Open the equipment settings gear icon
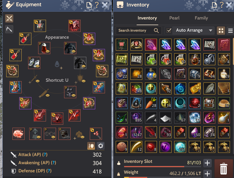The width and height of the screenshot is (234, 178). pos(101,146)
